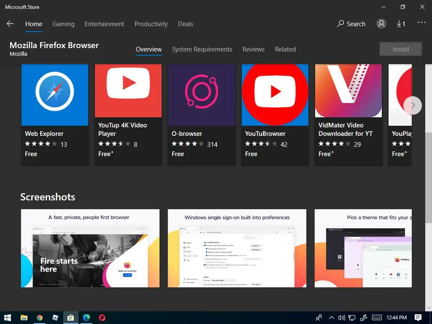
Task: Open the Web Explorer app tile icon
Action: 55,95
